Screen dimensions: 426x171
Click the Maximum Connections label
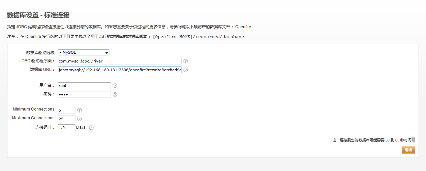pyautogui.click(x=34, y=118)
